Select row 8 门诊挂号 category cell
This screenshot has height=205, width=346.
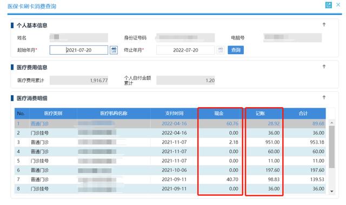pos(39,189)
